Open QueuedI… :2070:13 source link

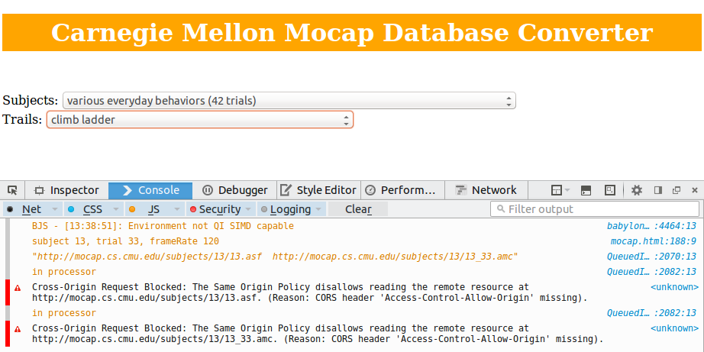click(651, 257)
